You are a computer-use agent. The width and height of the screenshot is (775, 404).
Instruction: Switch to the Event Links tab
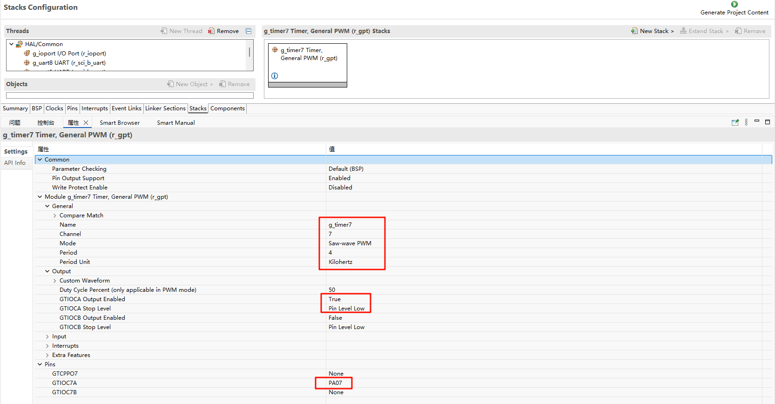pos(126,108)
